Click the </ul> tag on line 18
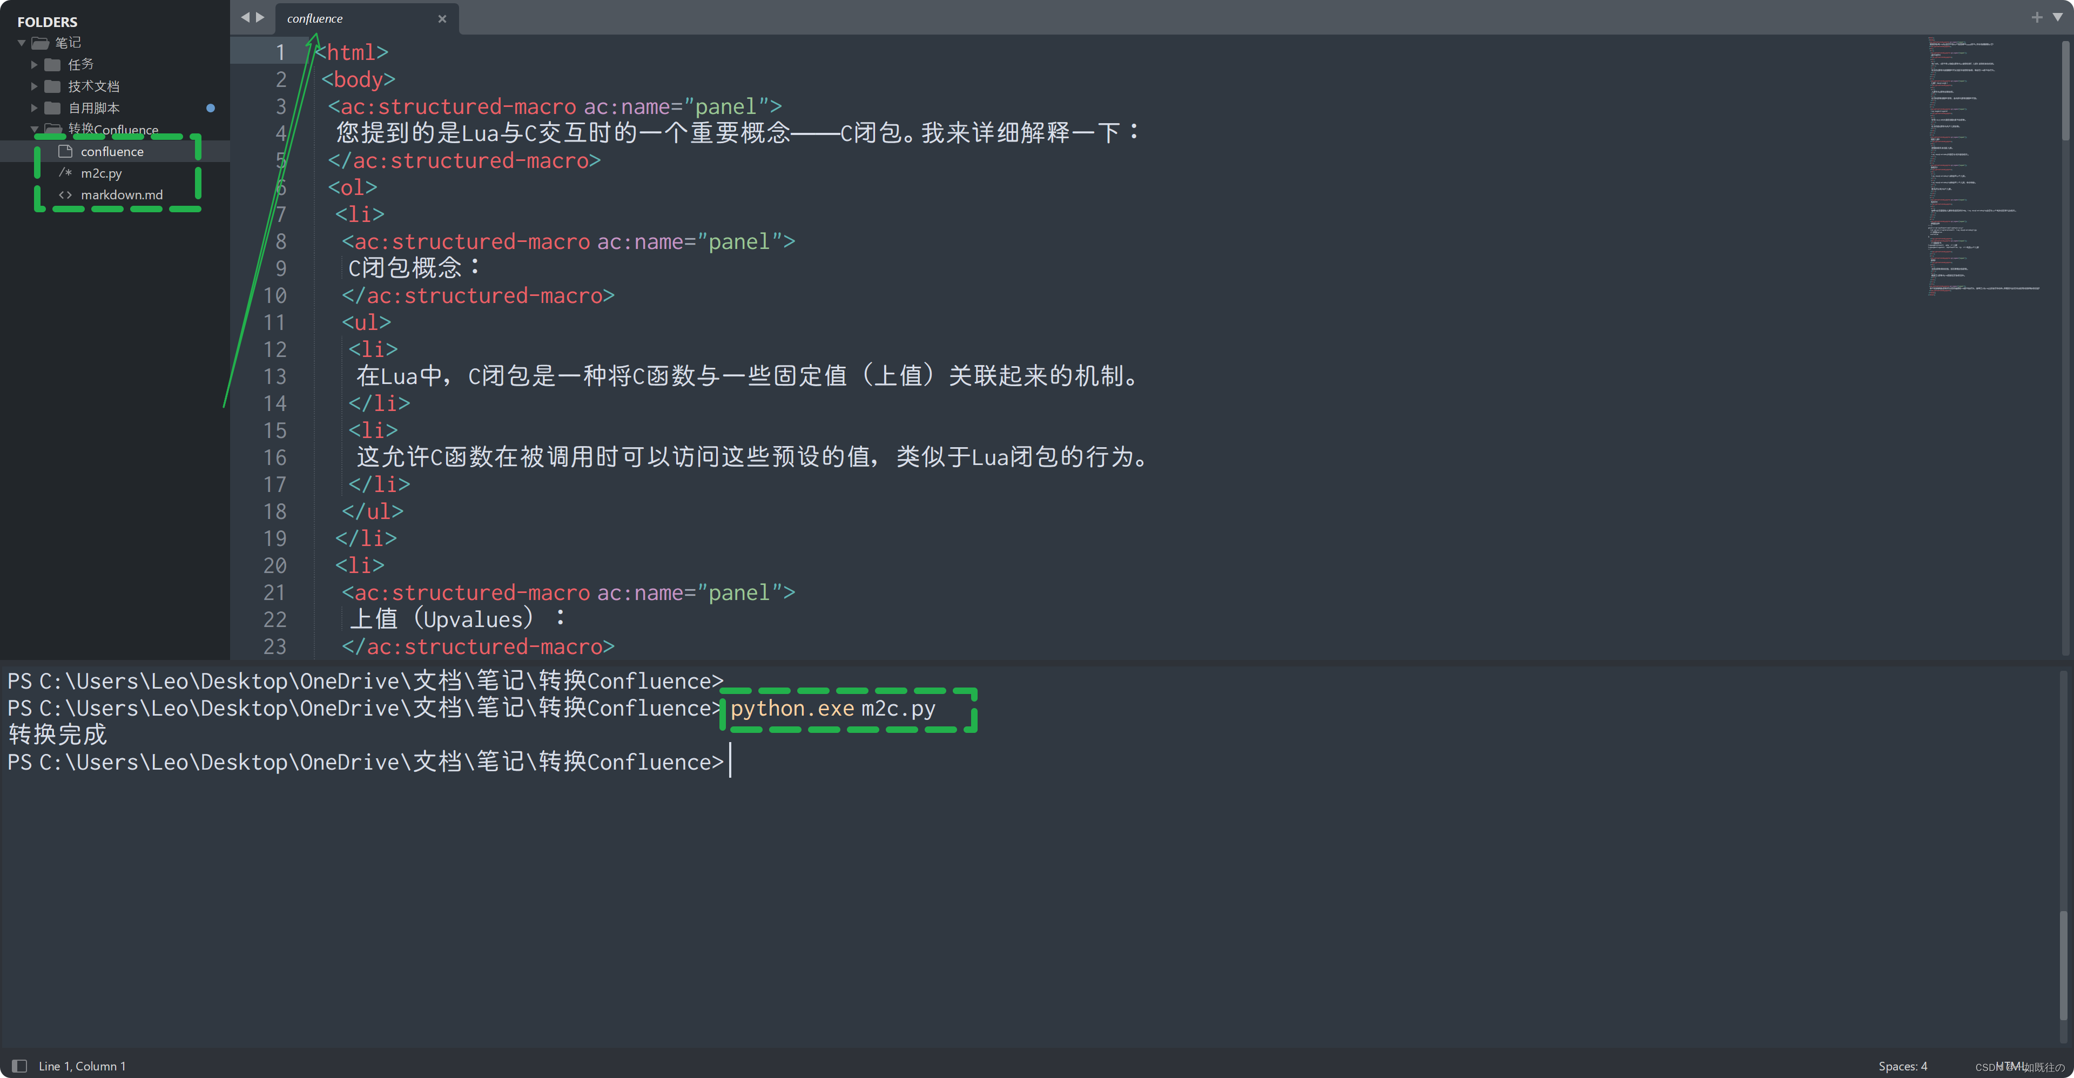 (373, 511)
